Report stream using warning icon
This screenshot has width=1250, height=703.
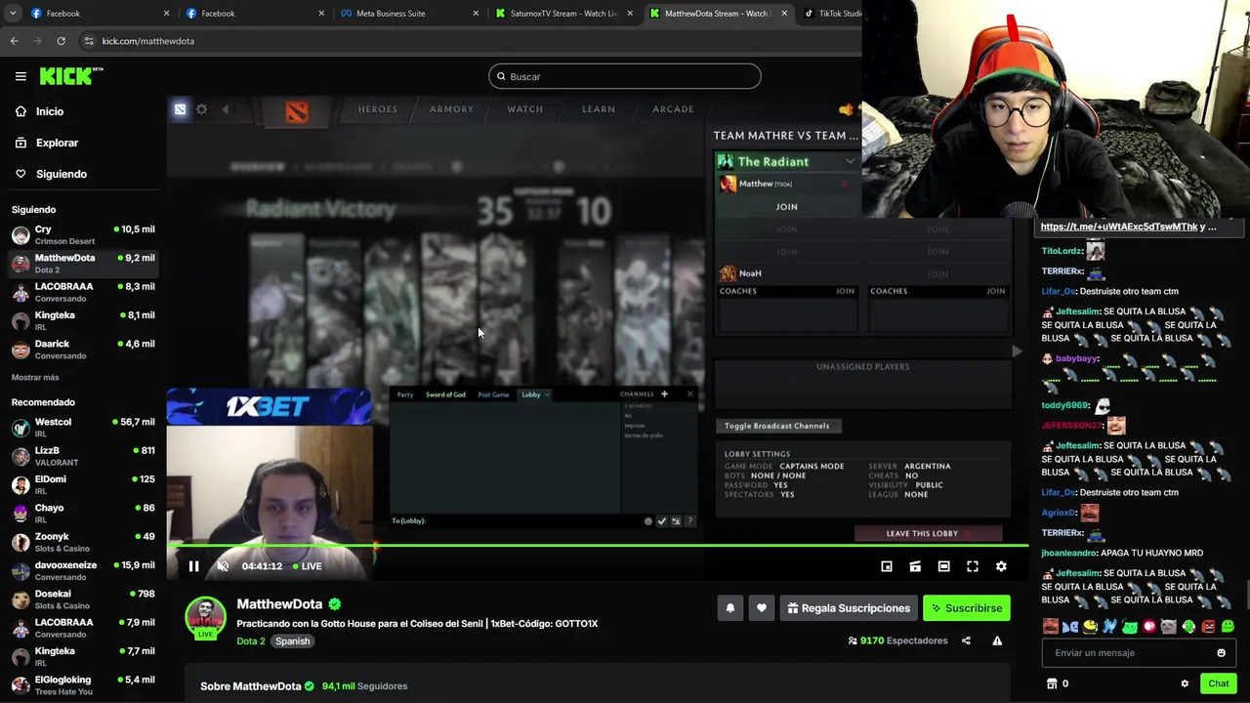997,641
